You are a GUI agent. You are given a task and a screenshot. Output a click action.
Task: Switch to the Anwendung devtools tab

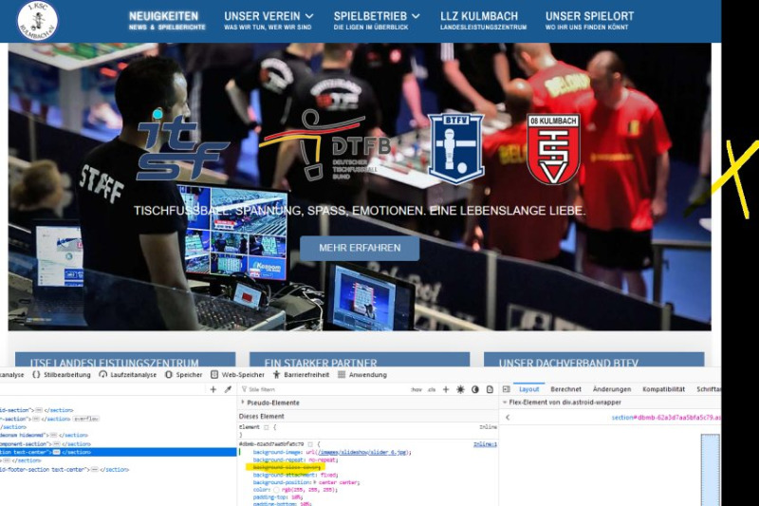click(362, 375)
